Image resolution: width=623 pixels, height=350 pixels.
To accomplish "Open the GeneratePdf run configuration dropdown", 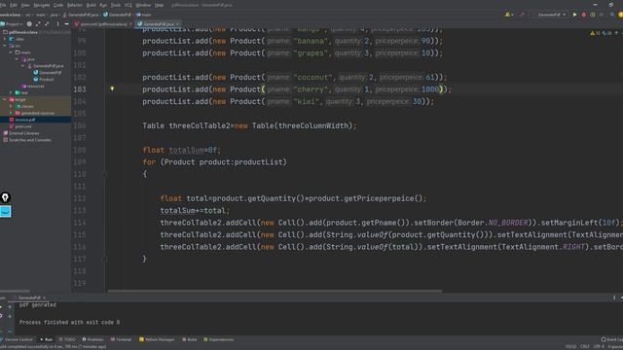I will [550, 15].
